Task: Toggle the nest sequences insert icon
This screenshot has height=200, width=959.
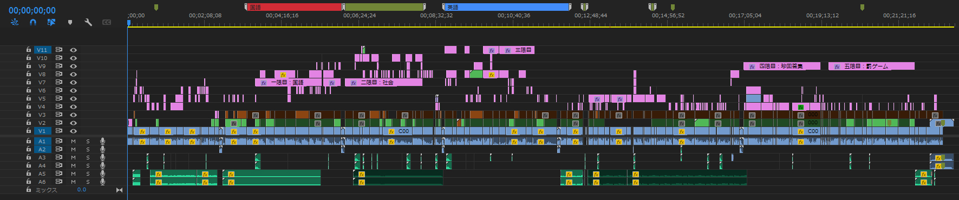Action: click(x=15, y=22)
